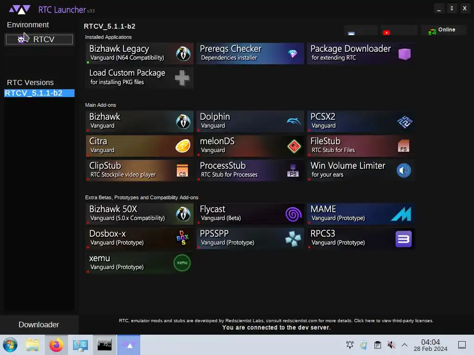Click the RTC Launcher taskbar button

click(x=129, y=345)
